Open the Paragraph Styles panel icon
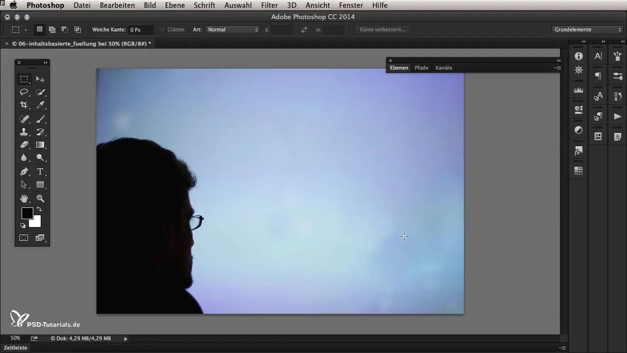 [598, 117]
